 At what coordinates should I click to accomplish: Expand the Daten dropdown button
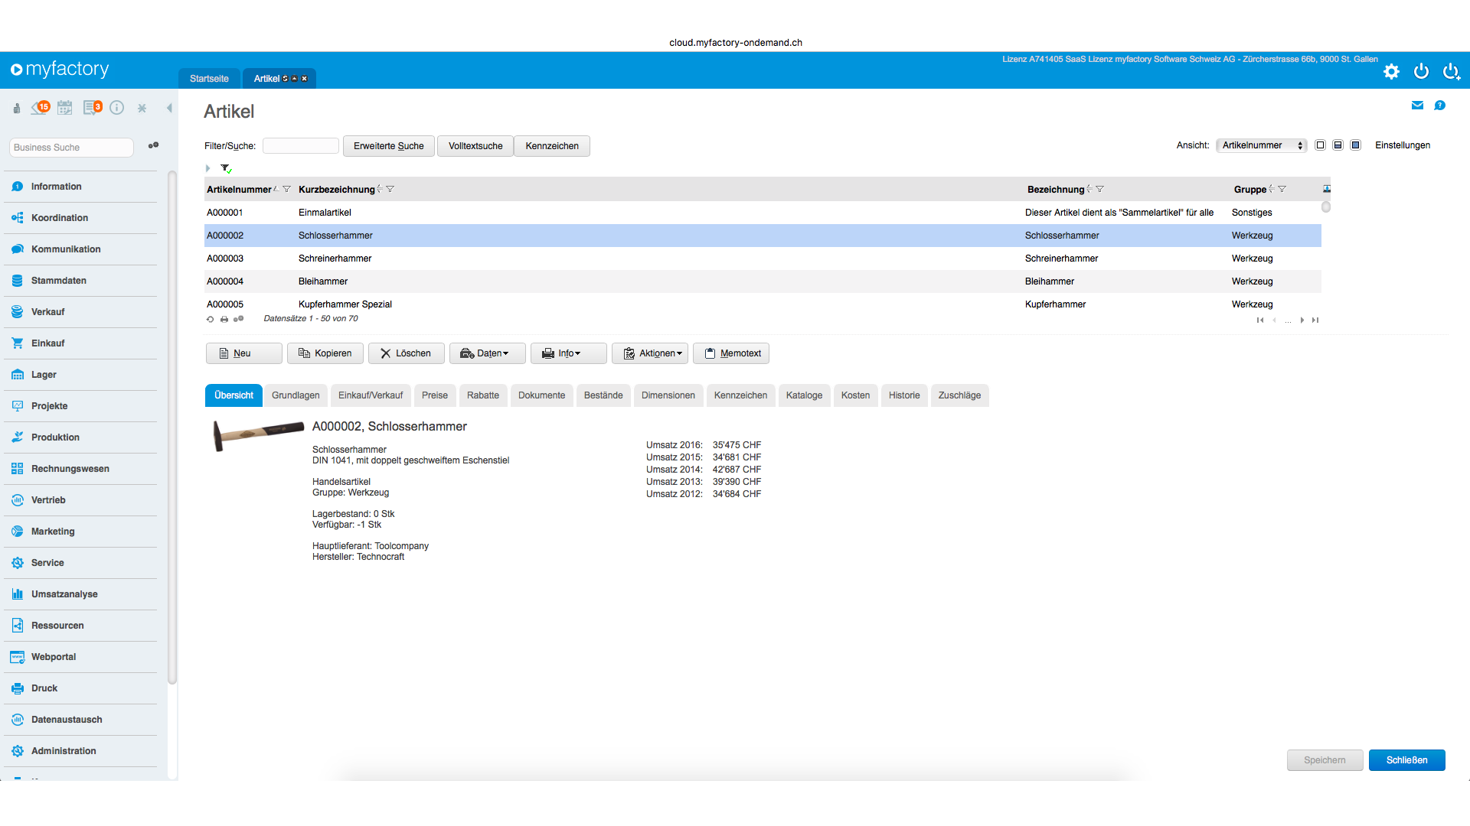tap(488, 353)
